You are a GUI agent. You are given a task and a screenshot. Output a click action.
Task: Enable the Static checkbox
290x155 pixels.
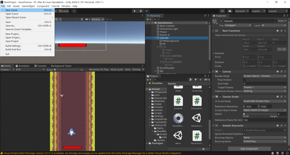coord(276,21)
